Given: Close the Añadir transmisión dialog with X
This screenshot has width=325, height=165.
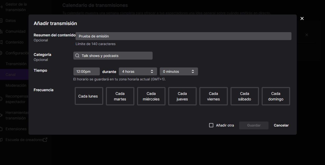Looking at the screenshot, I should point(302,18).
